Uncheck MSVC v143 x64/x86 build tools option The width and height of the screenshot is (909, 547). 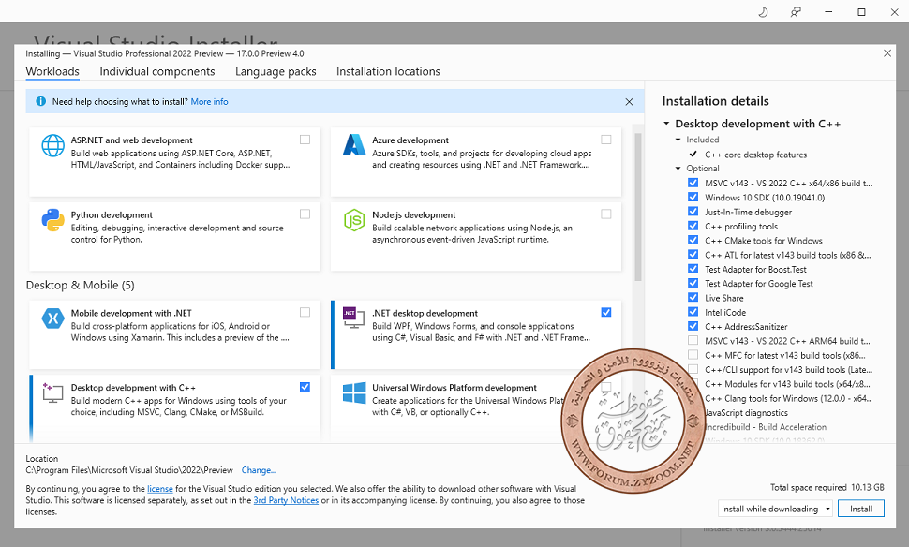click(x=693, y=183)
